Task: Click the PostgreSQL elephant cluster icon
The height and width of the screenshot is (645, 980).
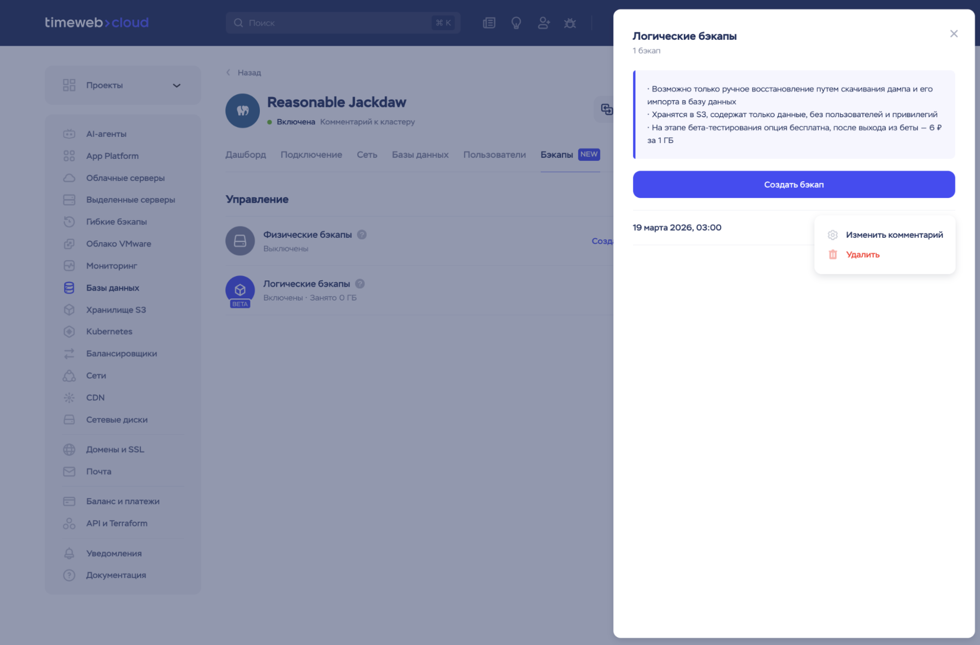Action: click(x=243, y=111)
